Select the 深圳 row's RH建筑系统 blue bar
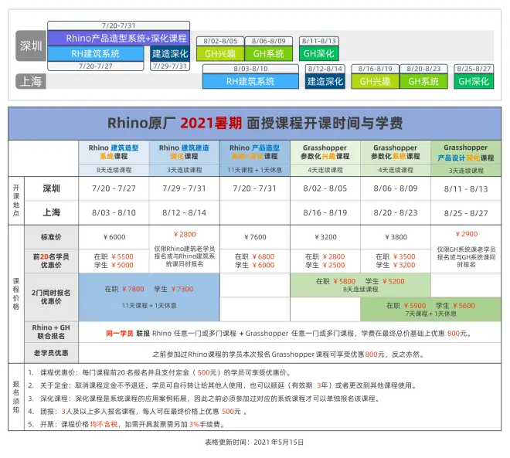Screen dimensions: 510x458 click(x=96, y=53)
